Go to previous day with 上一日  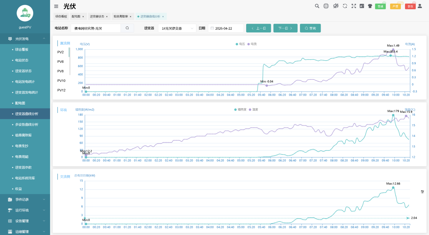[258, 28]
